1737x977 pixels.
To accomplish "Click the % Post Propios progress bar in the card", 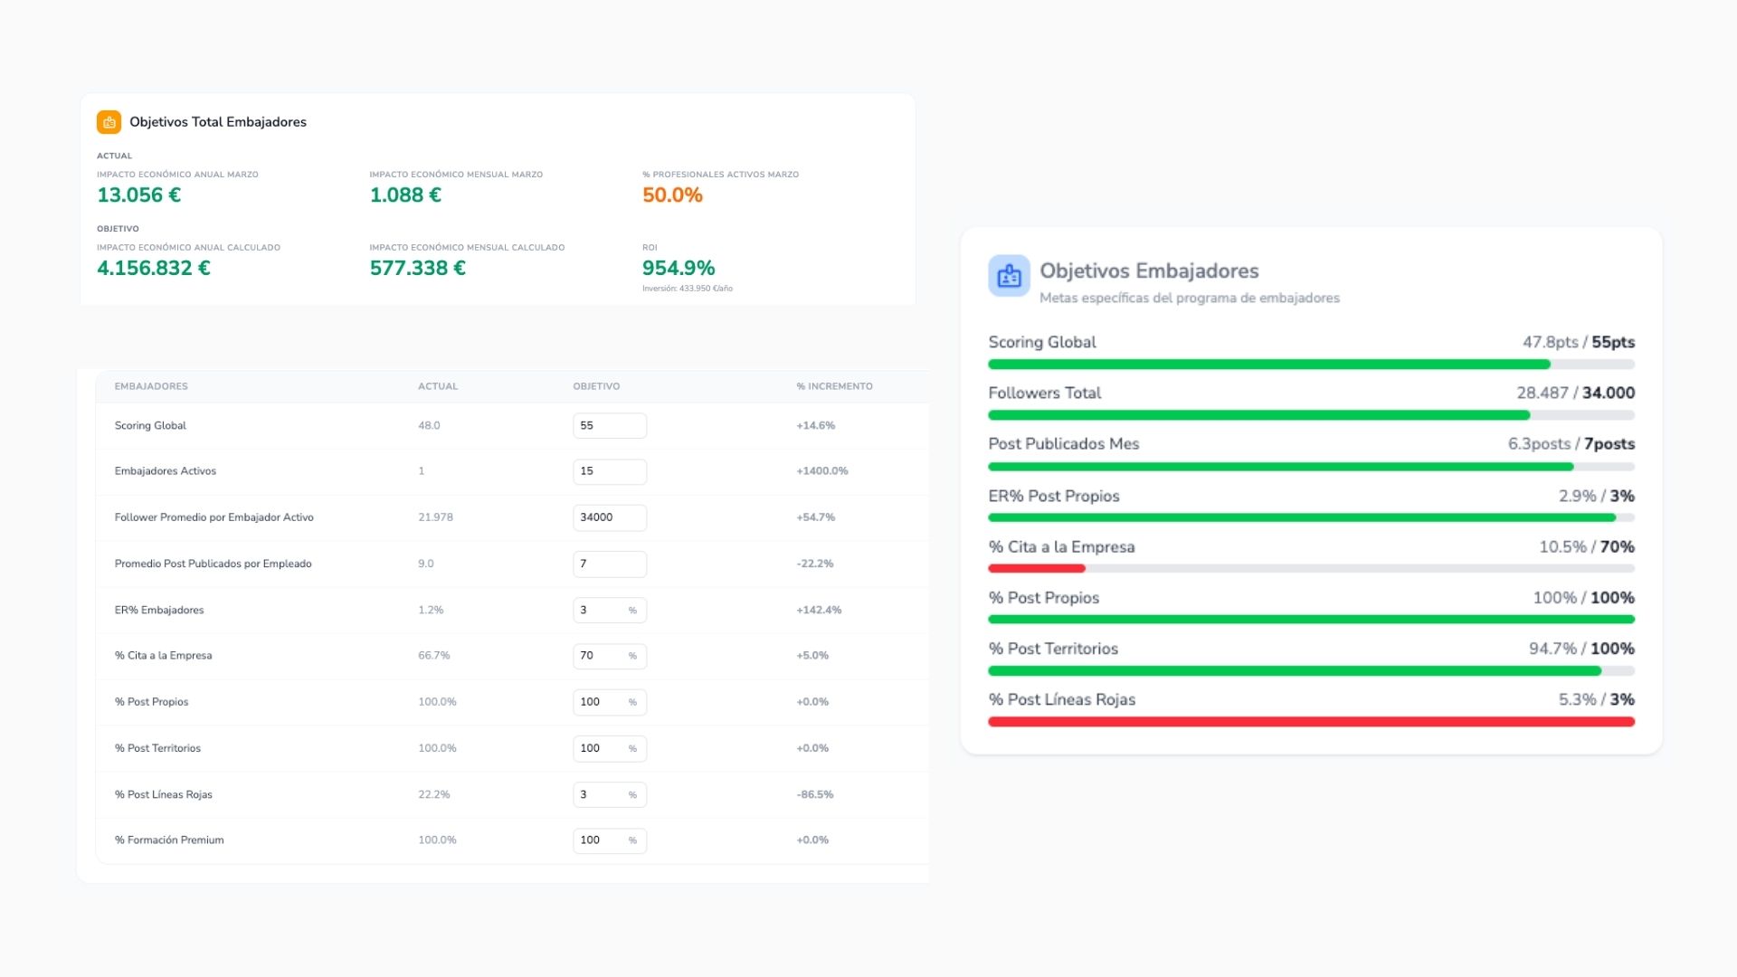I will coord(1311,620).
